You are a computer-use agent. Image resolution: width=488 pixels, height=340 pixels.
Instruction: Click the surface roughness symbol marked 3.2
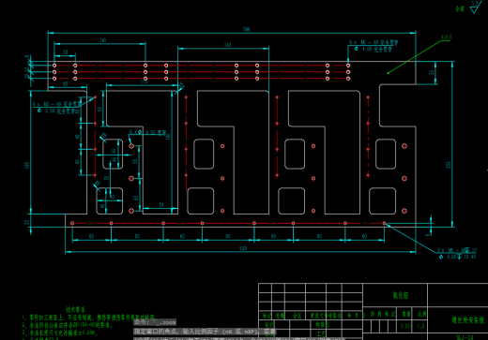click(x=475, y=7)
